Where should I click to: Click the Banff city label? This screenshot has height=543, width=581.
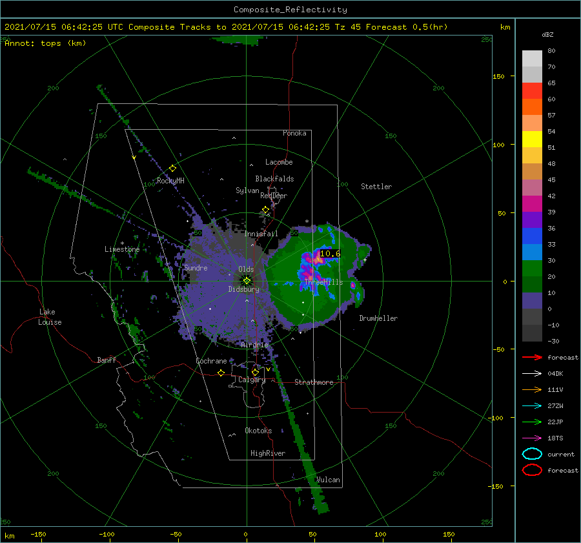[x=107, y=360]
